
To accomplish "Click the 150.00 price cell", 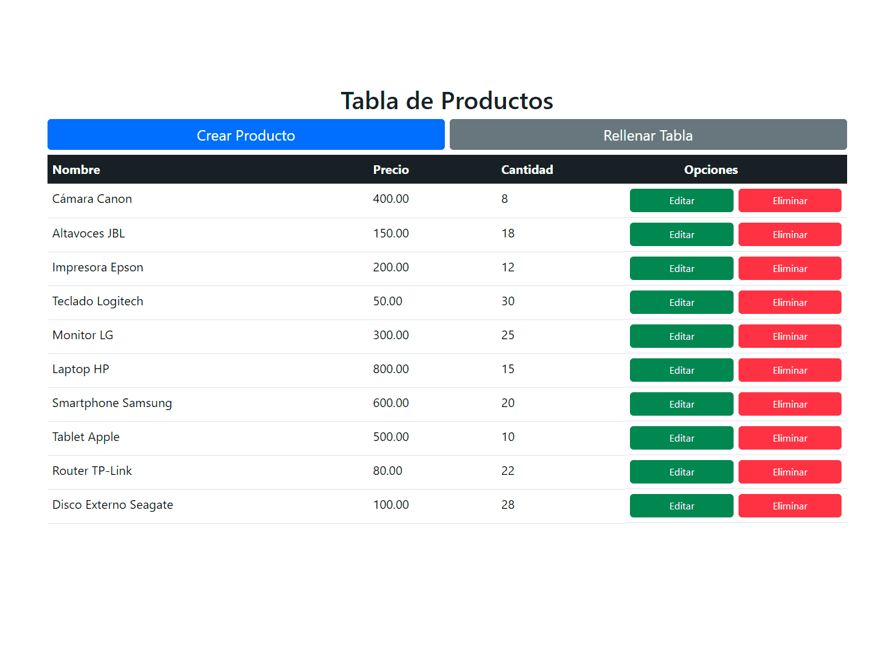I will click(432, 234).
